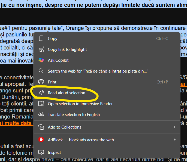Screen dimensions: 187x162
Task: Expand the Add to Collections arrow
Action: 174,127
